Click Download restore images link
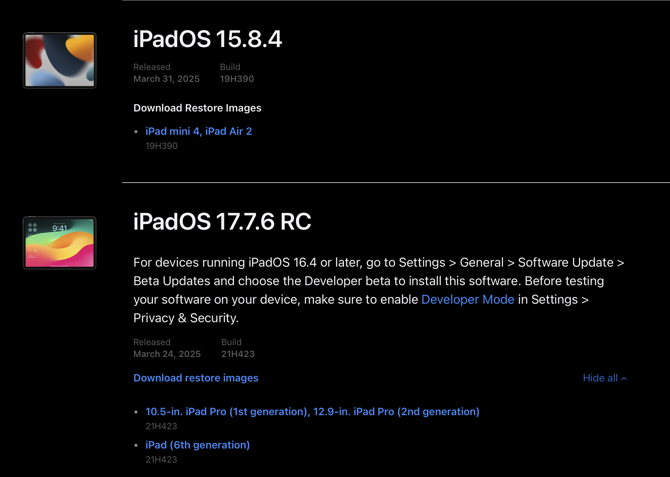Viewport: 670px width, 477px height. point(196,378)
